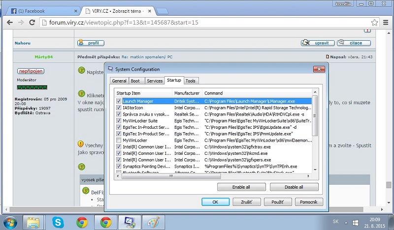Open Skype from the taskbar

pos(58,223)
